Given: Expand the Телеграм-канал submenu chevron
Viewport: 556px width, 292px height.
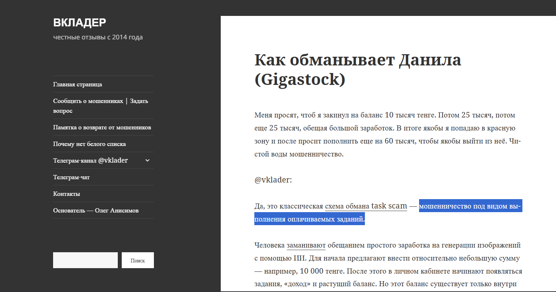Looking at the screenshot, I should [x=147, y=160].
